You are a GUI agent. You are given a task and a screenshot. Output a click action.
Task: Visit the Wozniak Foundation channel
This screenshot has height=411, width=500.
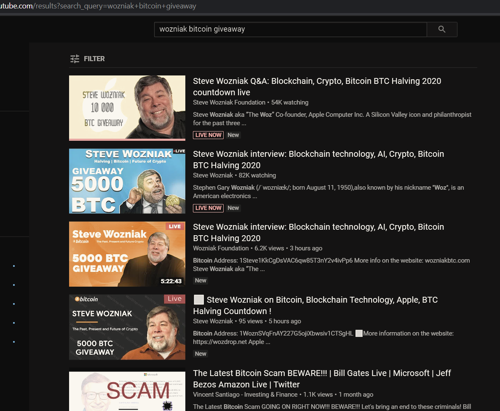[x=221, y=248]
